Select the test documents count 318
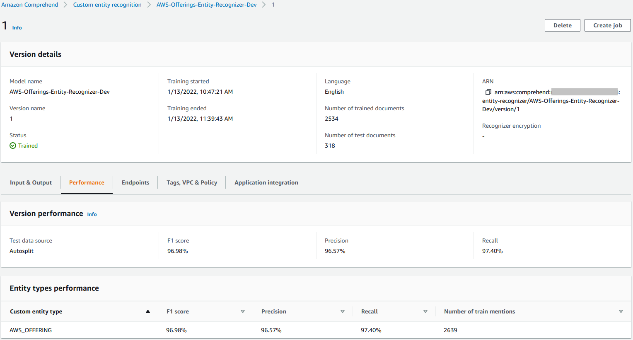The height and width of the screenshot is (340, 633). point(330,146)
